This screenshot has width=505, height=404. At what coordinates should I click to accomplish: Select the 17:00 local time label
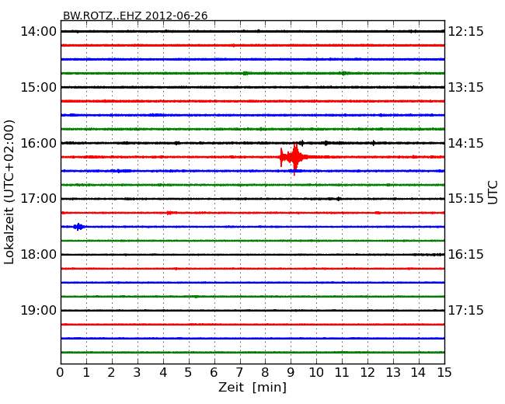(x=39, y=199)
